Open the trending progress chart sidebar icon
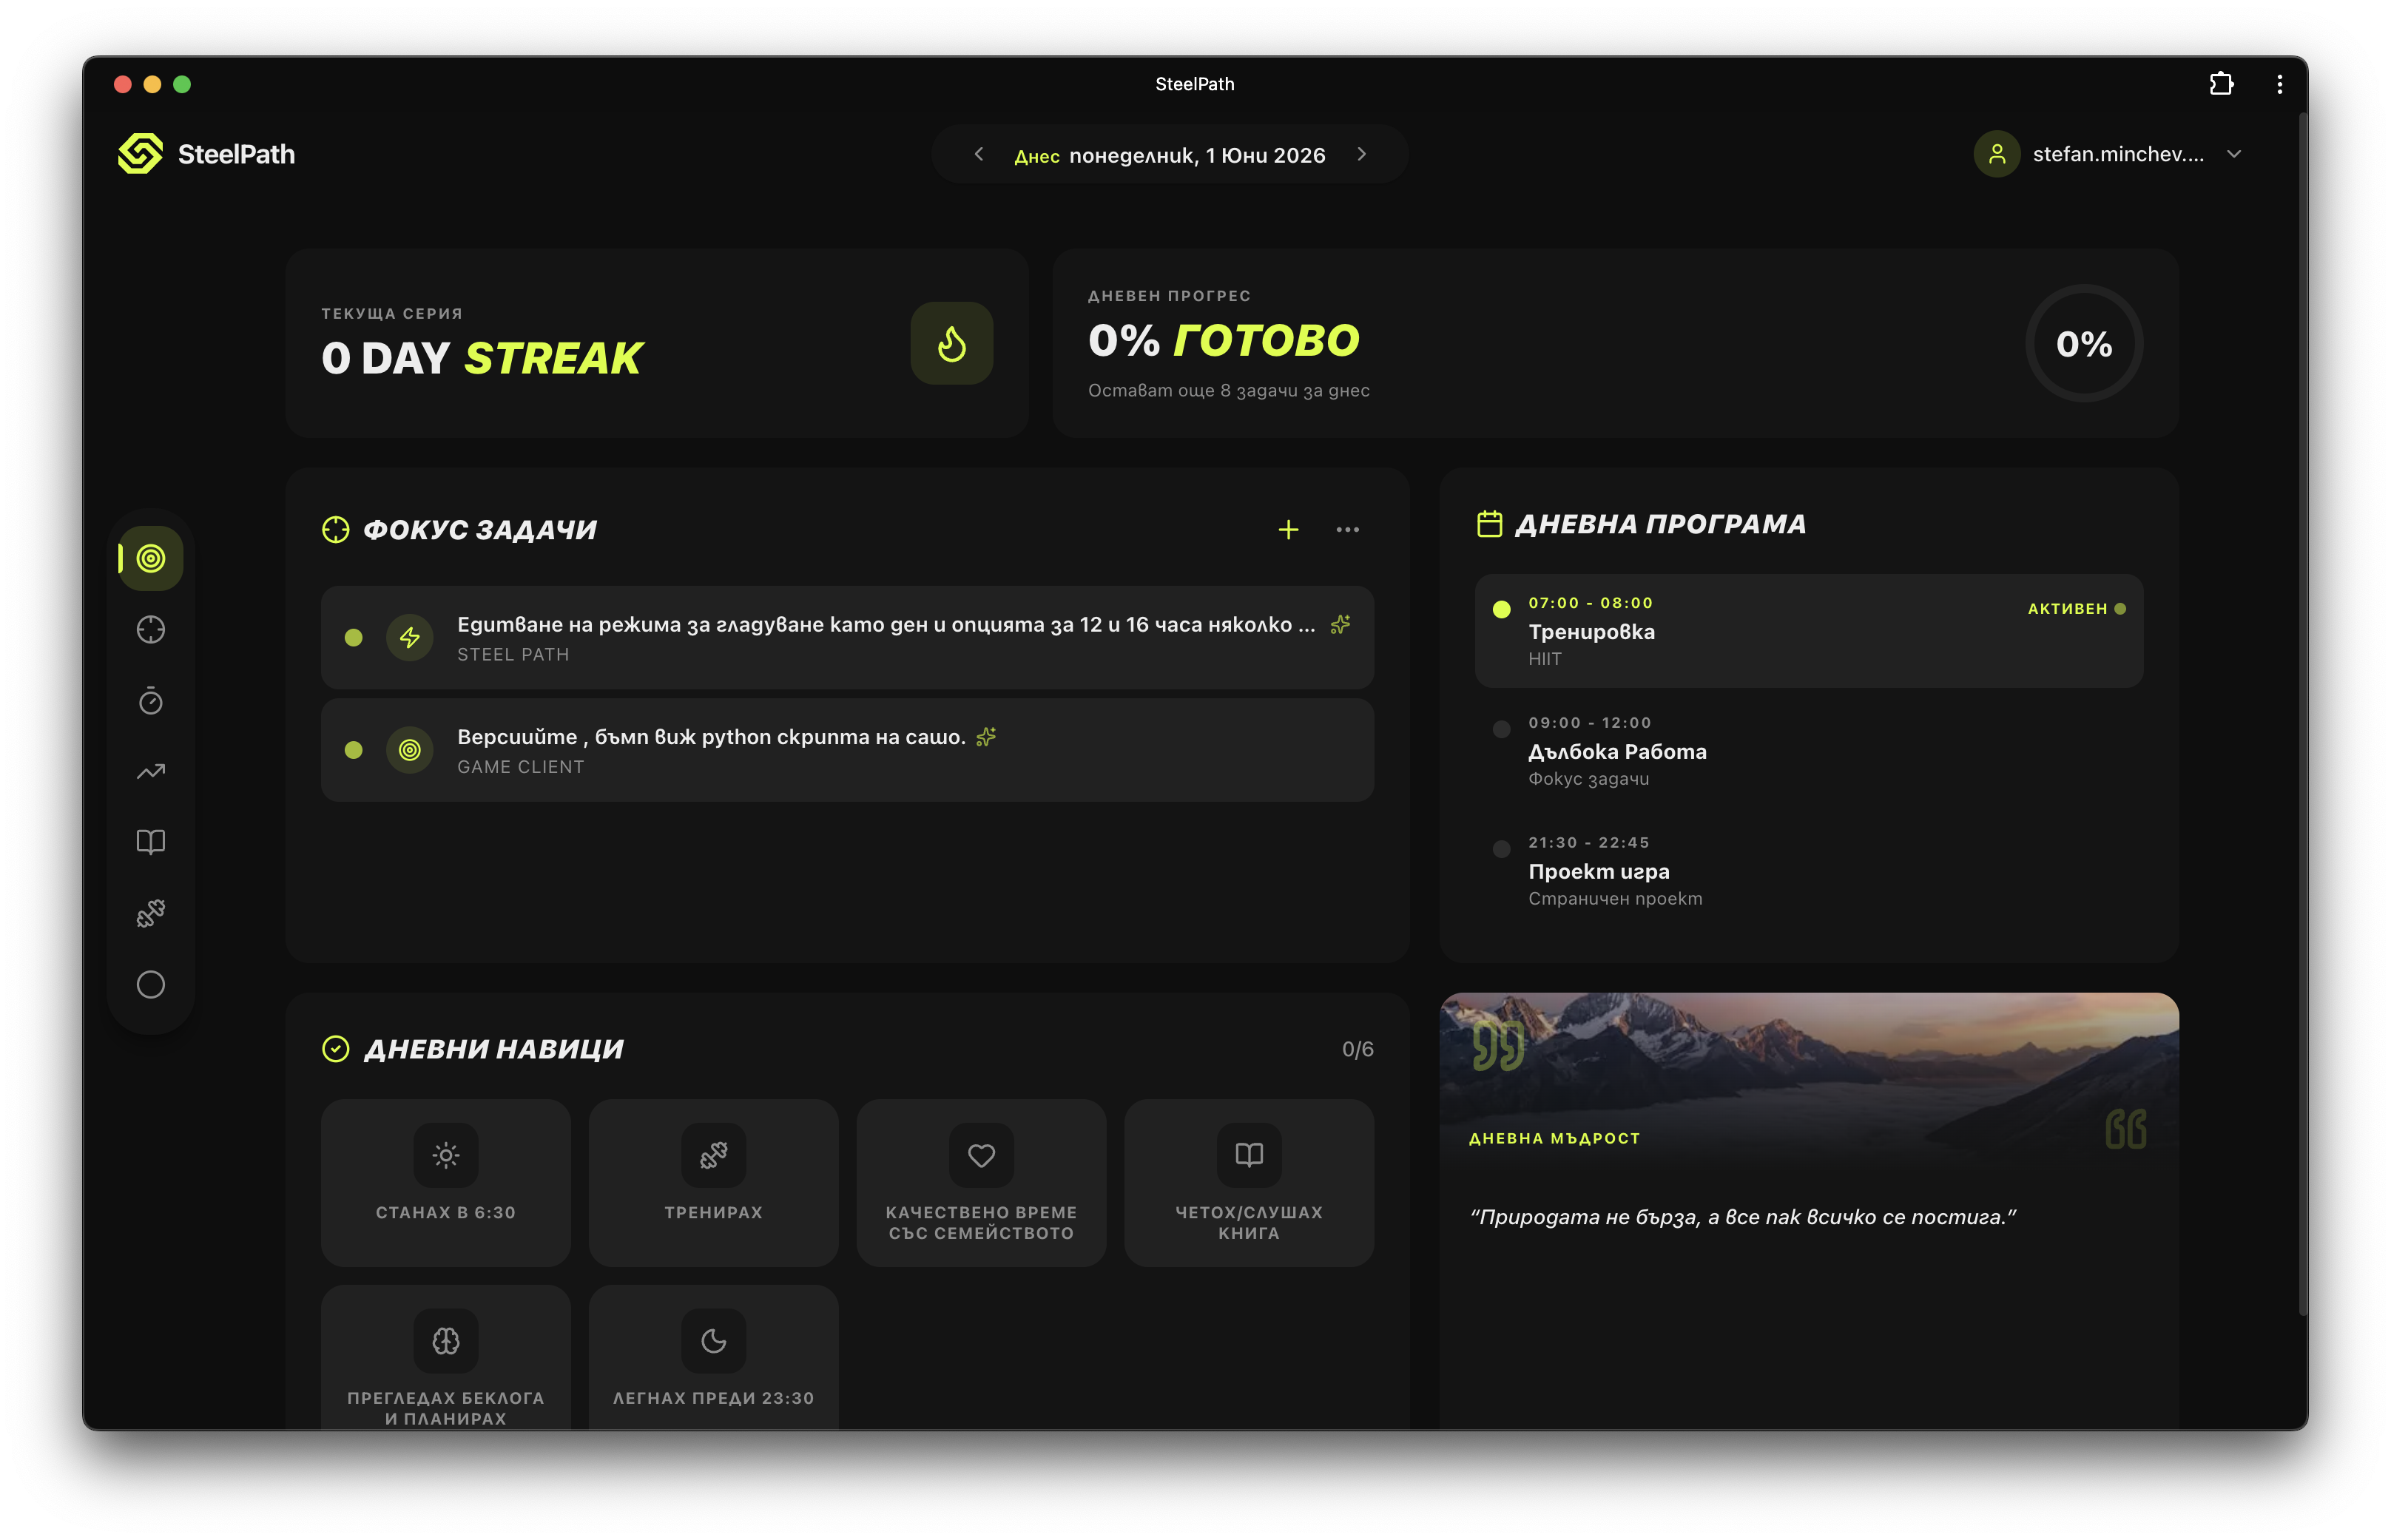 tap(151, 771)
